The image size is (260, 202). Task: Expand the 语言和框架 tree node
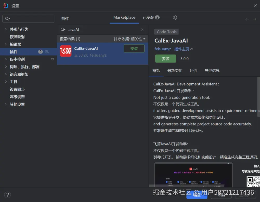click(x=6, y=74)
